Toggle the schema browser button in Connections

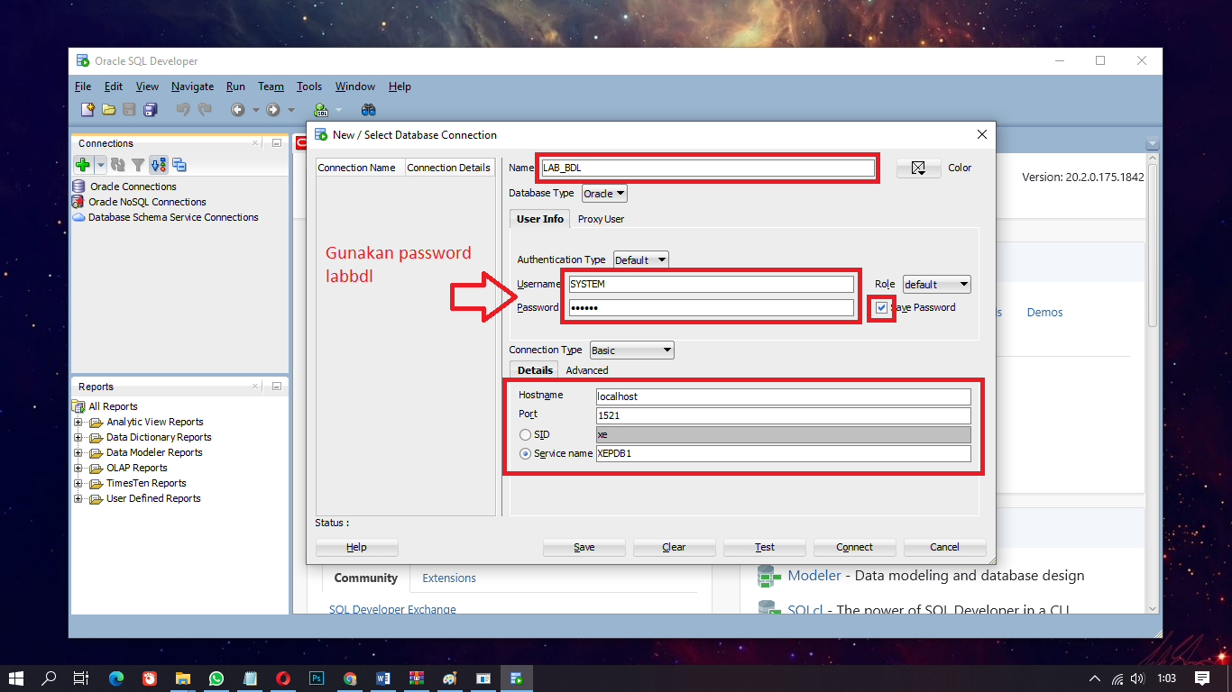(x=158, y=165)
